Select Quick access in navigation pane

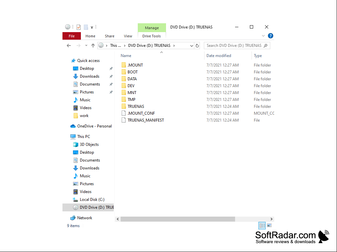(x=88, y=61)
